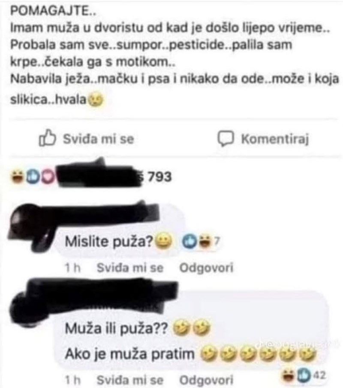Click the heart reaction icon next to 793

click(48, 177)
